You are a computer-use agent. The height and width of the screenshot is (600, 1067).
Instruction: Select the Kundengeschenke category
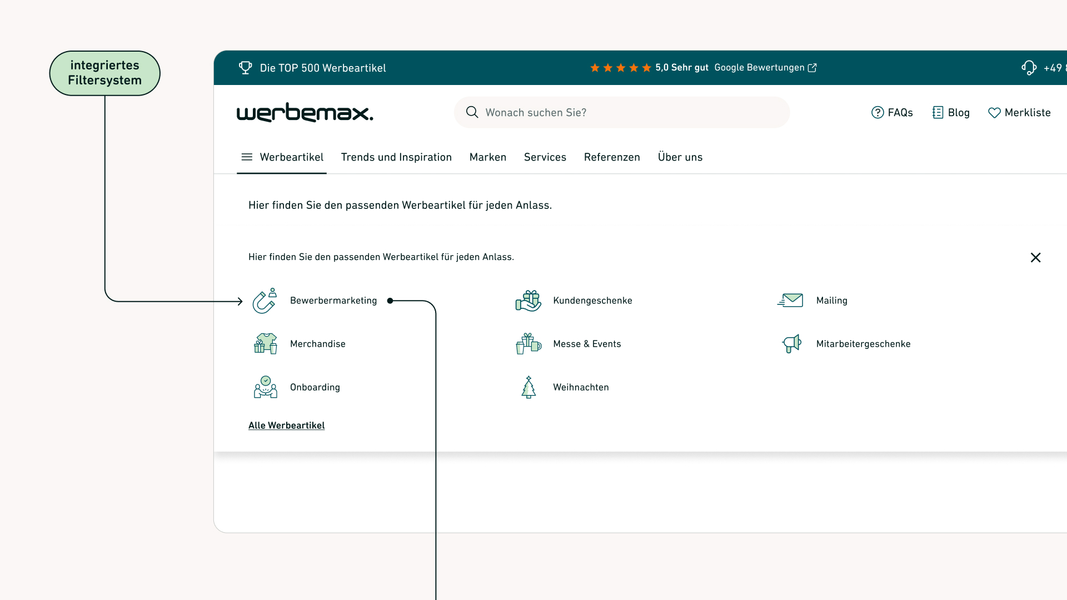pyautogui.click(x=592, y=301)
